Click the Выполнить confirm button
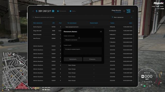Viewport: 165px width, 92px height. click(73, 59)
